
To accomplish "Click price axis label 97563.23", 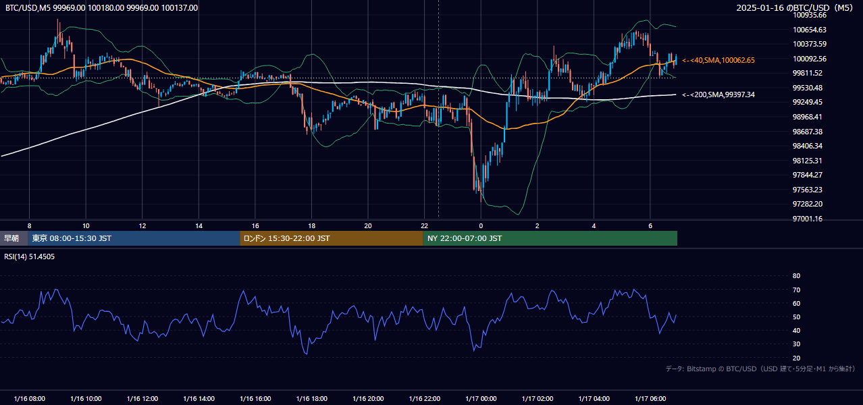I will click(x=808, y=190).
